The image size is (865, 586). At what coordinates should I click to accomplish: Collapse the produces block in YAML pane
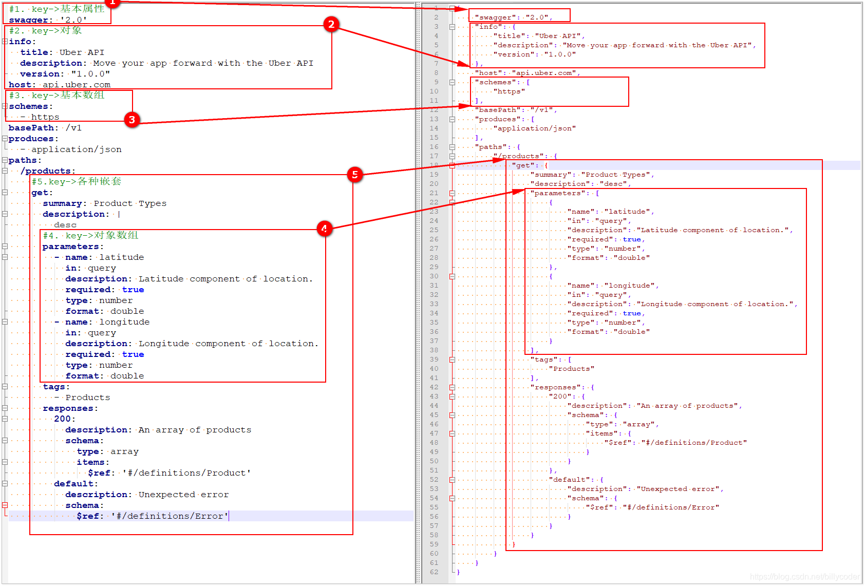click(x=5, y=139)
